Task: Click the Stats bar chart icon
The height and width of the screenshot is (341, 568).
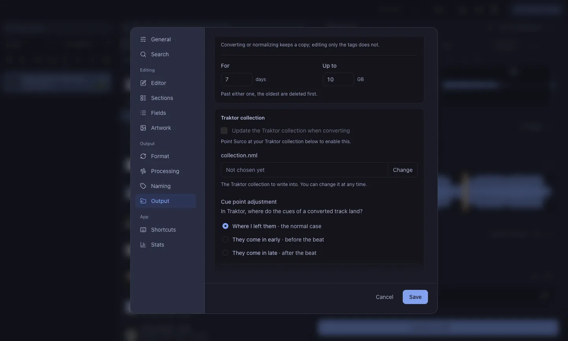Action: [143, 245]
